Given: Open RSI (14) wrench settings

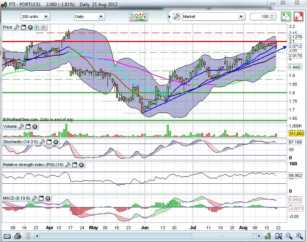Looking at the screenshot, I should pos(68,165).
